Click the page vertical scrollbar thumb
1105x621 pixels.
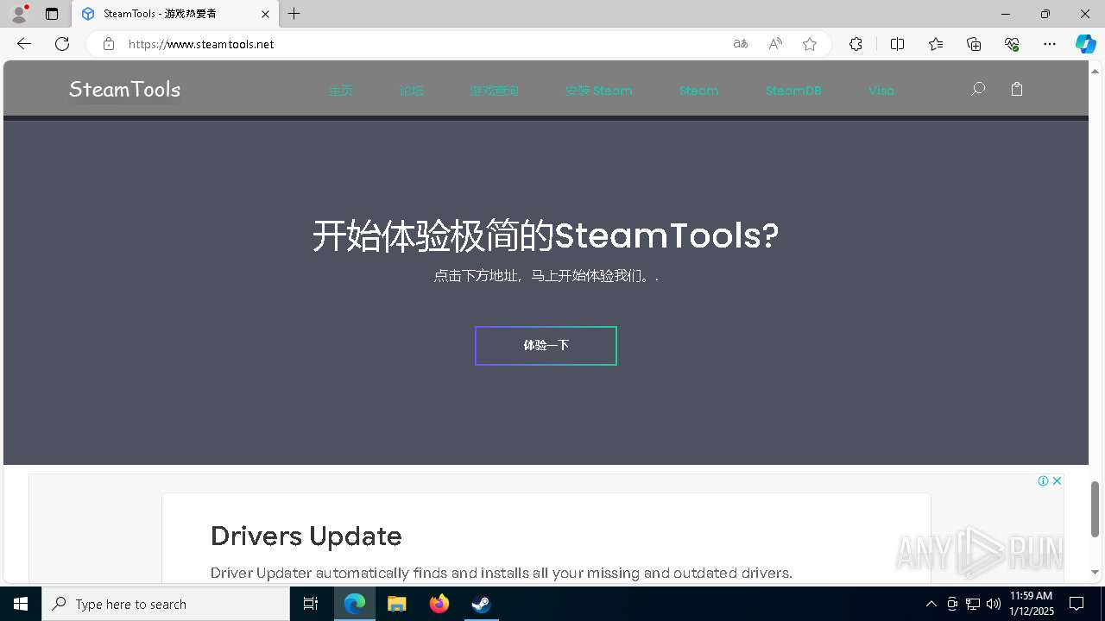[1095, 509]
